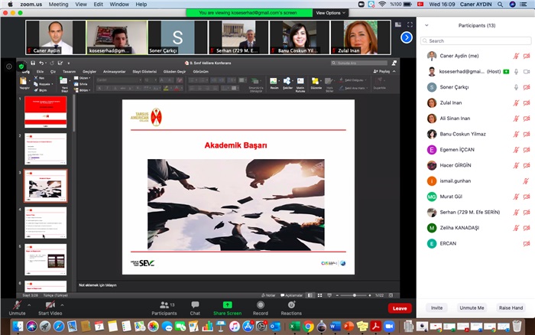Click the blue next-page arrow of video strip
Screen dimensions: 535x335
tap(407, 37)
